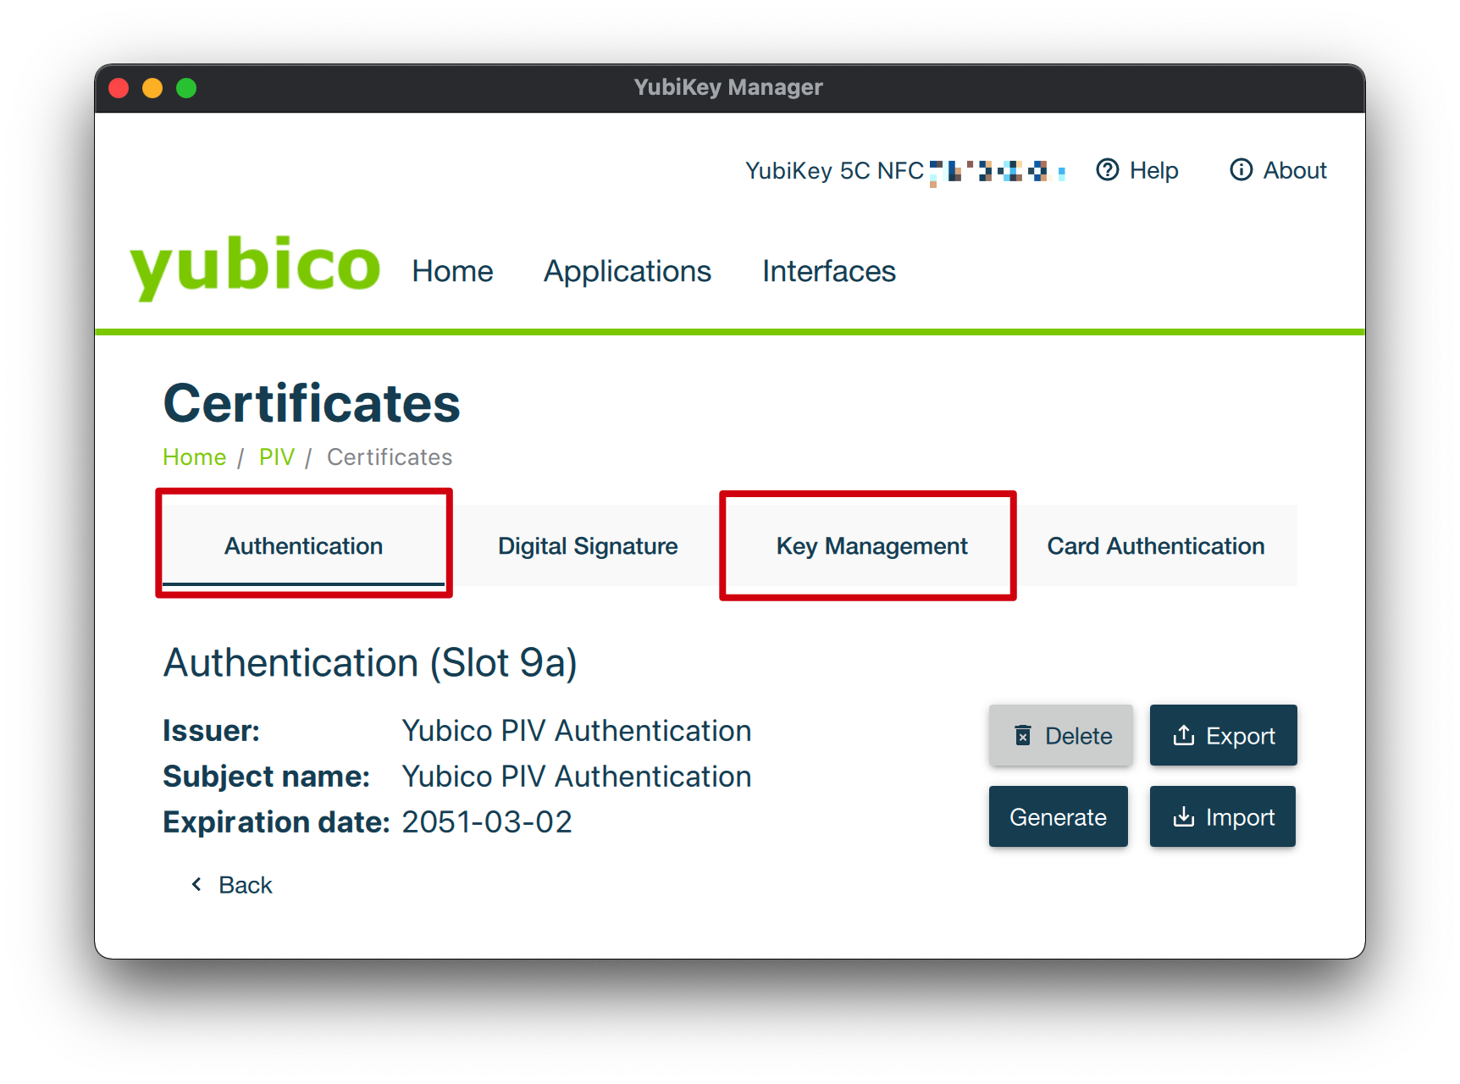Maximize the window with green button
This screenshot has width=1460, height=1084.
(x=186, y=88)
